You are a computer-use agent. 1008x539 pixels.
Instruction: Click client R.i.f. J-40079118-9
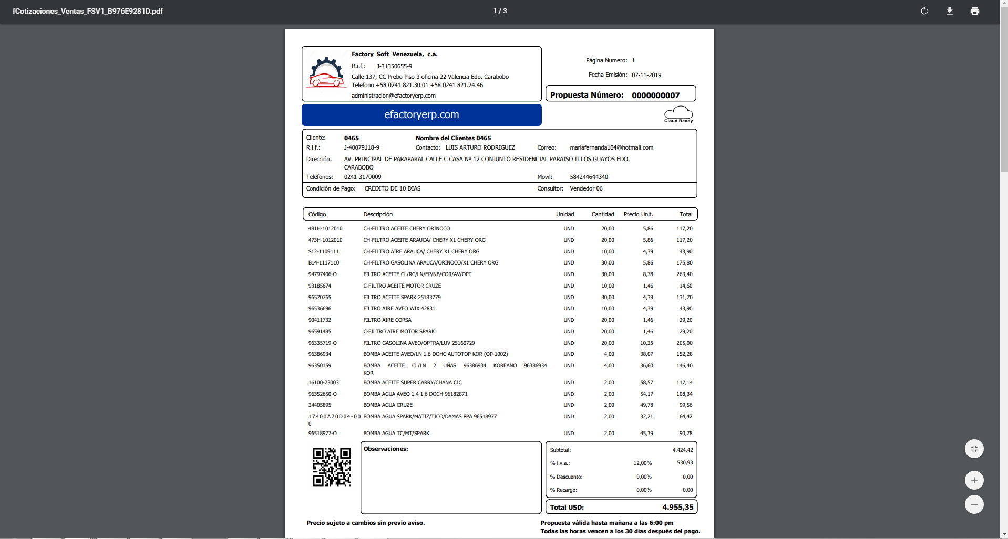(362, 147)
